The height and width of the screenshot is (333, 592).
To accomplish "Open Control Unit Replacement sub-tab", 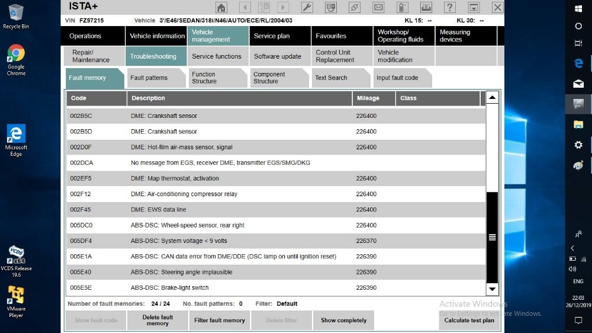I will tap(342, 56).
